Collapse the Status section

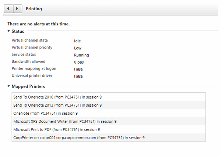tap(9, 31)
